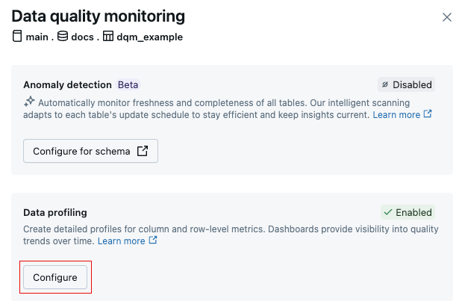Viewport: 459px width, 307px height.
Task: Click the sparkle icon under Anomaly detection
Action: point(29,102)
